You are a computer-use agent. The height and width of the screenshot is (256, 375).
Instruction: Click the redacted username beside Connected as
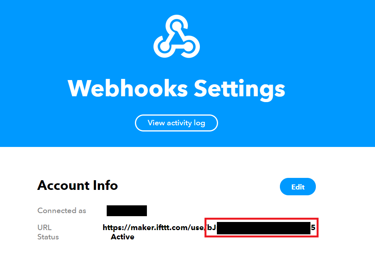[127, 211]
